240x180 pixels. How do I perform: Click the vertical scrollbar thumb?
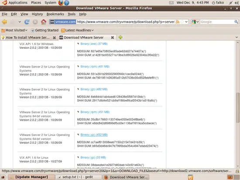click(237, 108)
